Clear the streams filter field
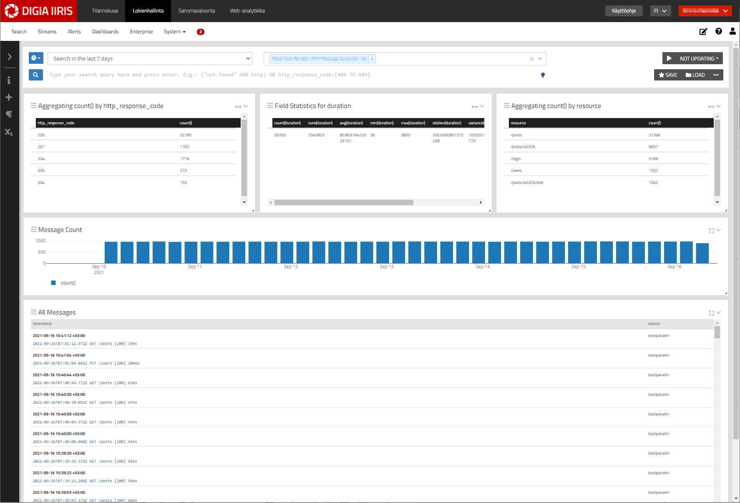 532,59
